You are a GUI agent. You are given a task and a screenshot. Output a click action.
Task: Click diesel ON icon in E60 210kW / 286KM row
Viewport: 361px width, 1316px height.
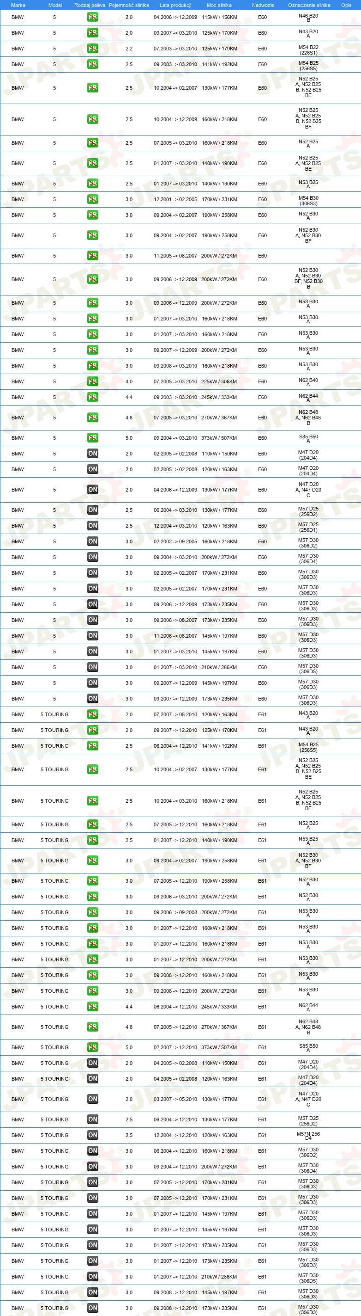(92, 667)
